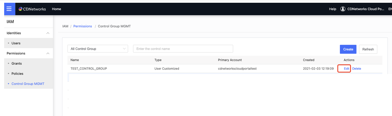The width and height of the screenshot is (392, 116).
Task: Go to Users in the sidebar
Action: pyautogui.click(x=16, y=43)
